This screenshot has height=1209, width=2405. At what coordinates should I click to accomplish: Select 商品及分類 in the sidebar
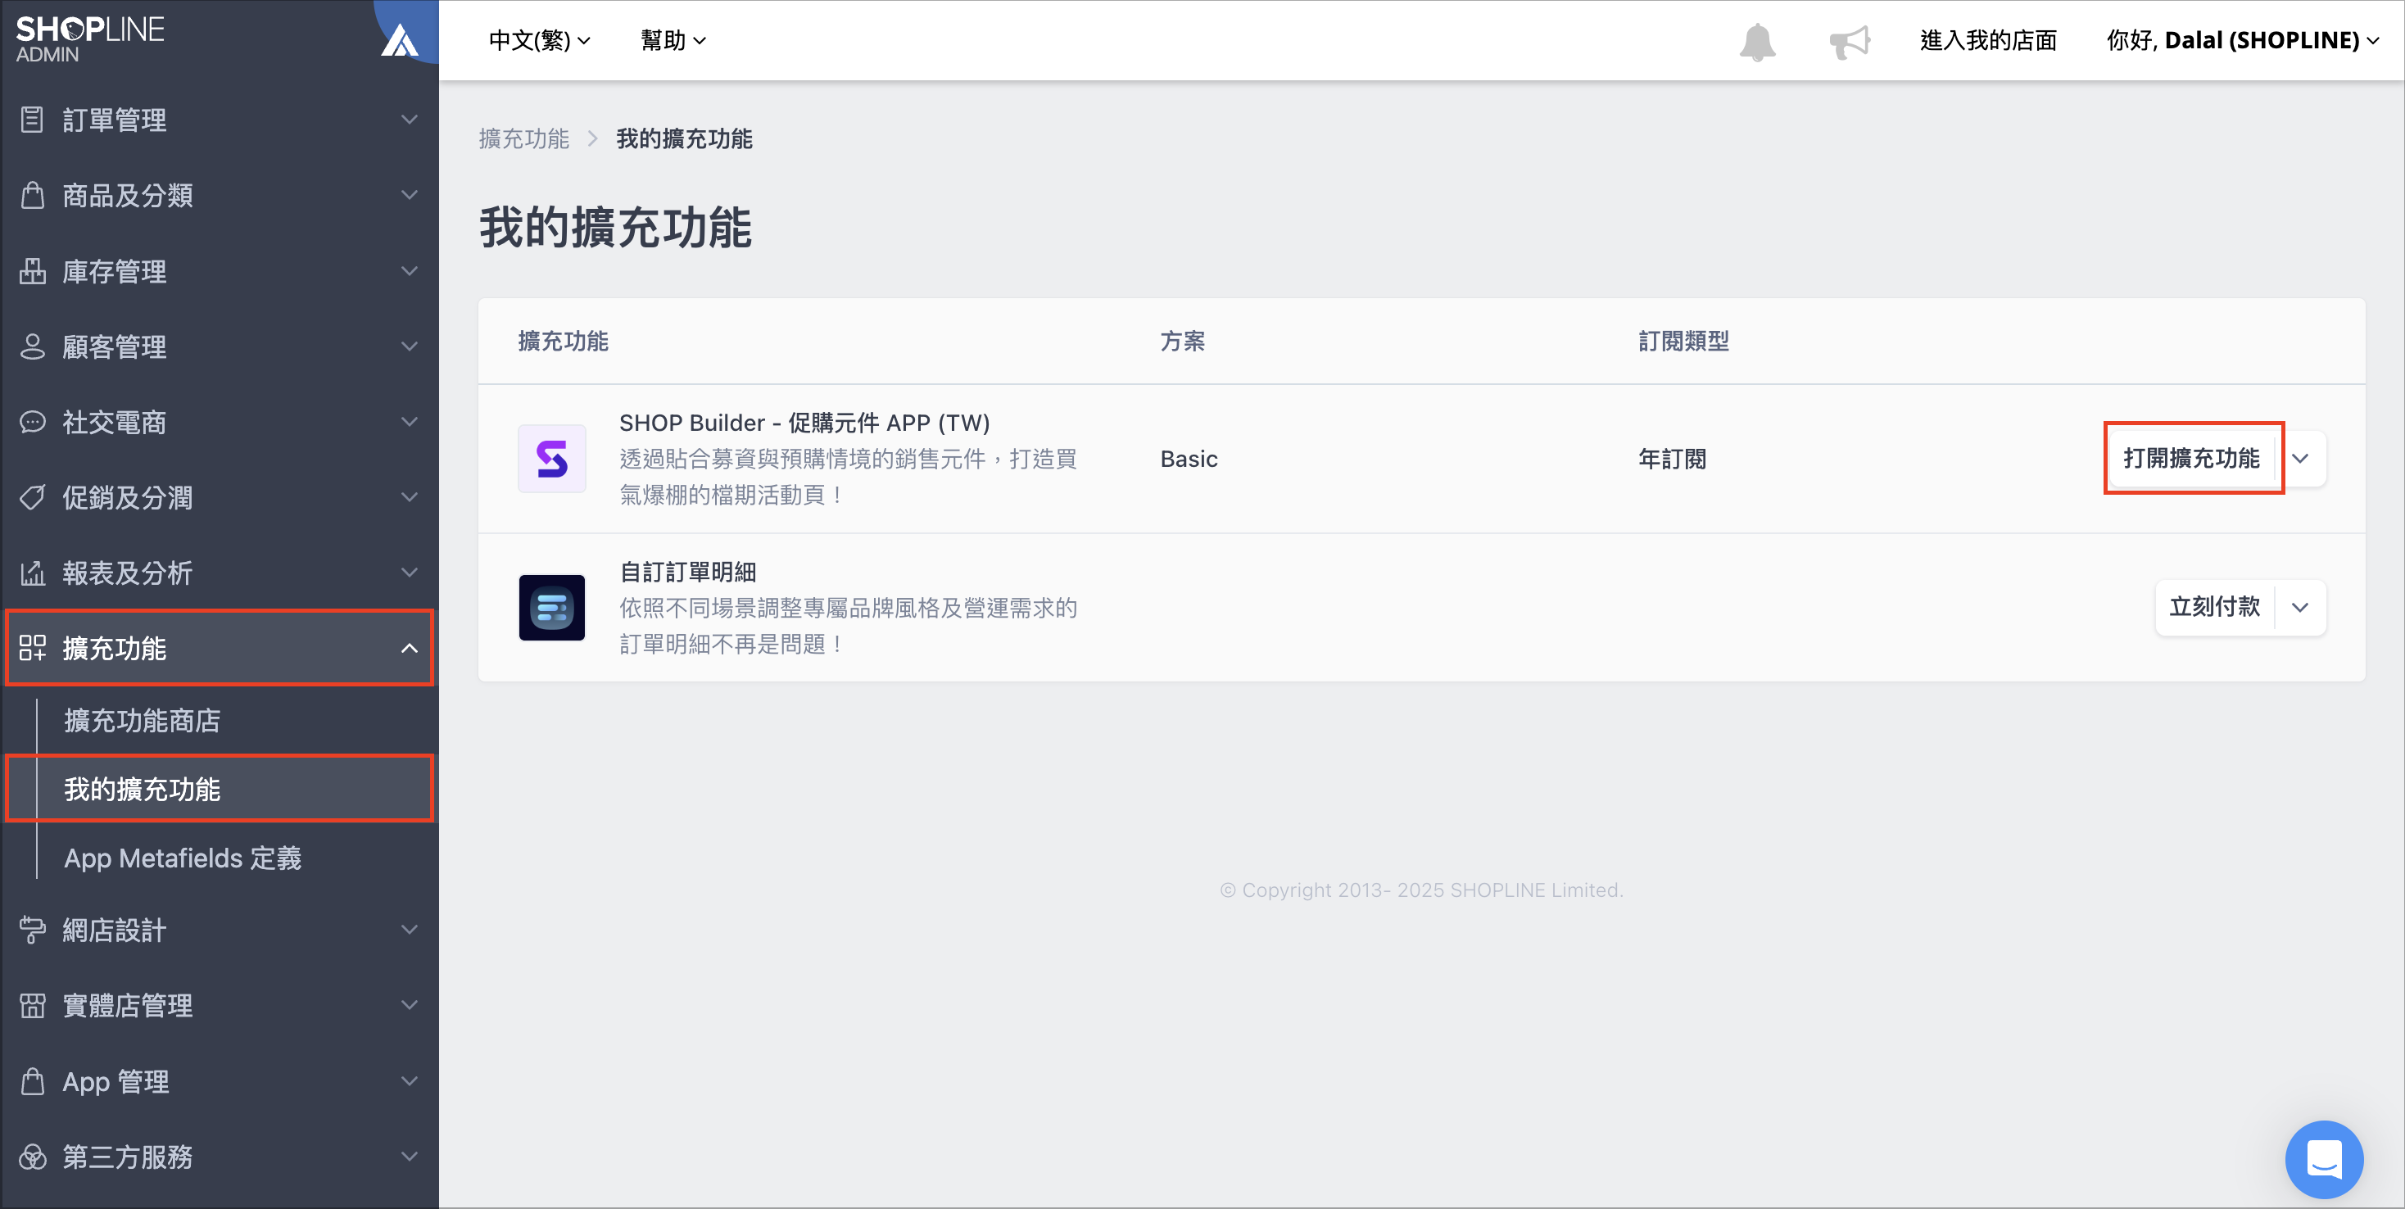coord(221,195)
